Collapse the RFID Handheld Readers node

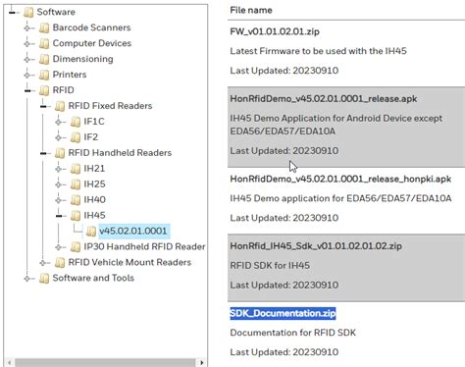coord(43,153)
